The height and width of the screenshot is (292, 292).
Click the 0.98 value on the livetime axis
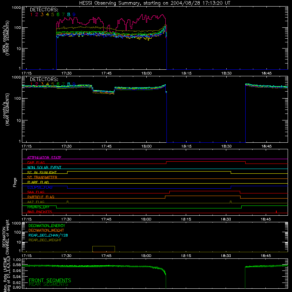[x=17, y=265]
